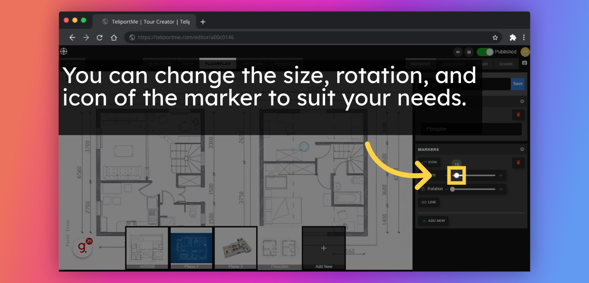Click Add New floorplan tile

point(324,249)
